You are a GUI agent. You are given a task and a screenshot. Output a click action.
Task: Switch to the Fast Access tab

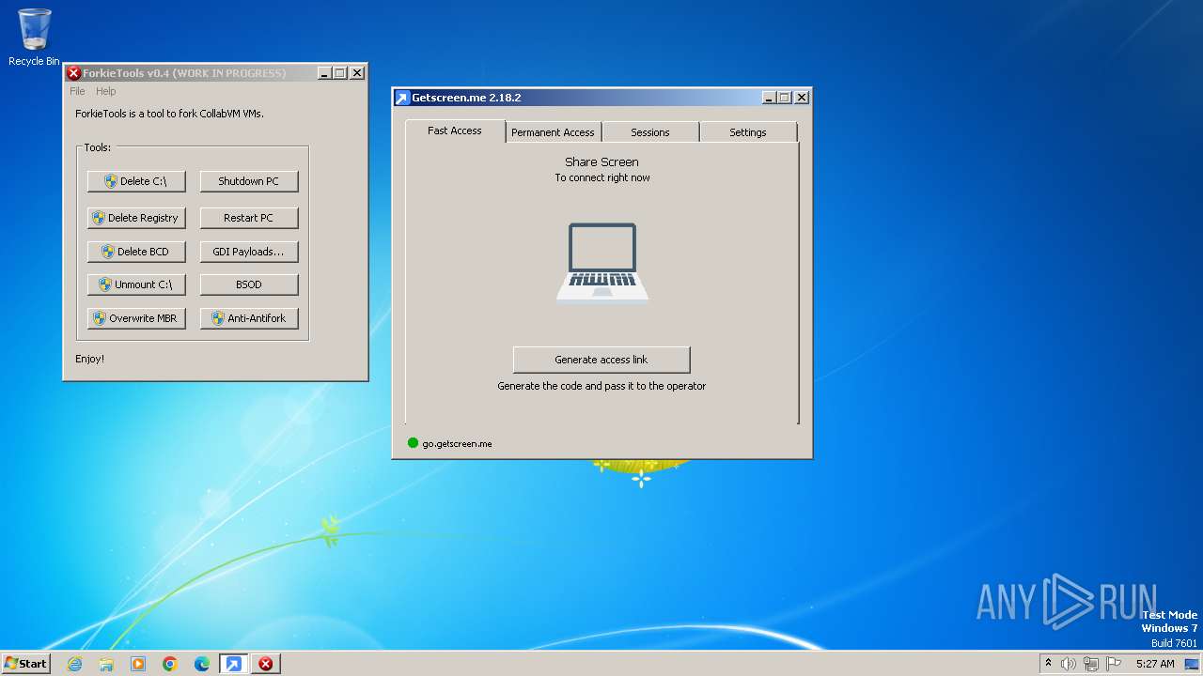pos(455,131)
